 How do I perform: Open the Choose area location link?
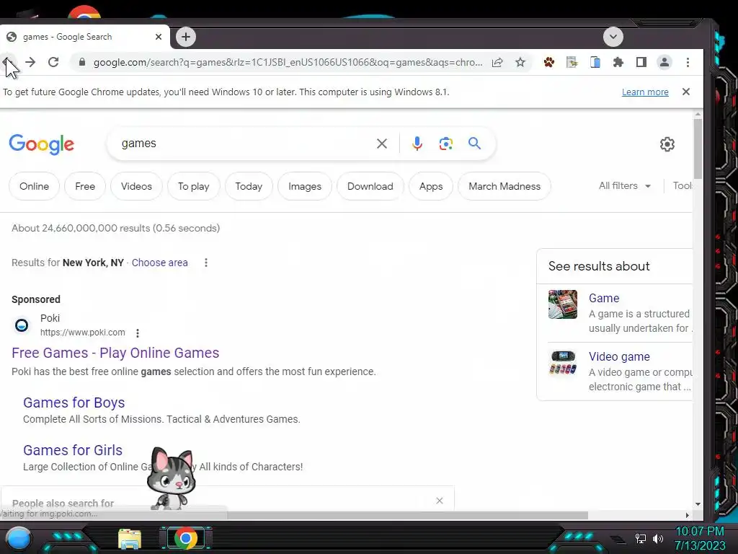pos(159,263)
